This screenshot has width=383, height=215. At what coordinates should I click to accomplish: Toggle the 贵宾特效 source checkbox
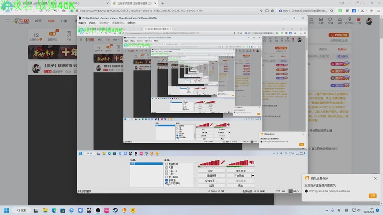(x=166, y=164)
